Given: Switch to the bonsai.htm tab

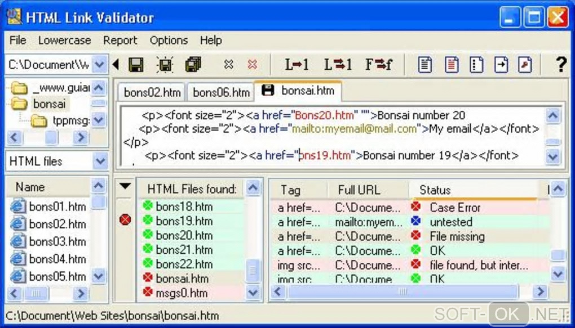Looking at the screenshot, I should [298, 91].
